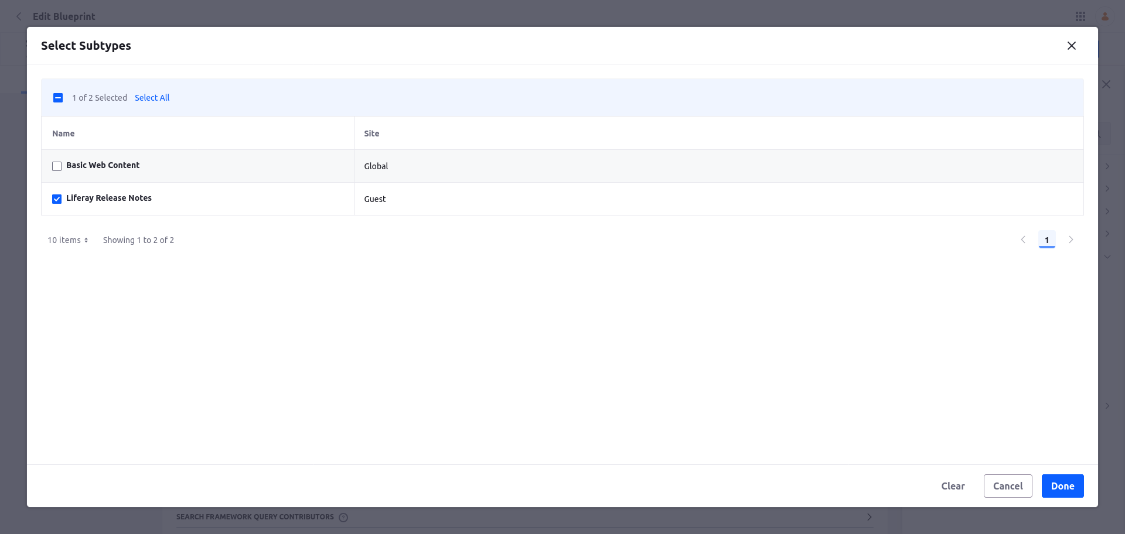Go to the previous page arrow
Image resolution: width=1125 pixels, height=534 pixels.
pyautogui.click(x=1023, y=239)
